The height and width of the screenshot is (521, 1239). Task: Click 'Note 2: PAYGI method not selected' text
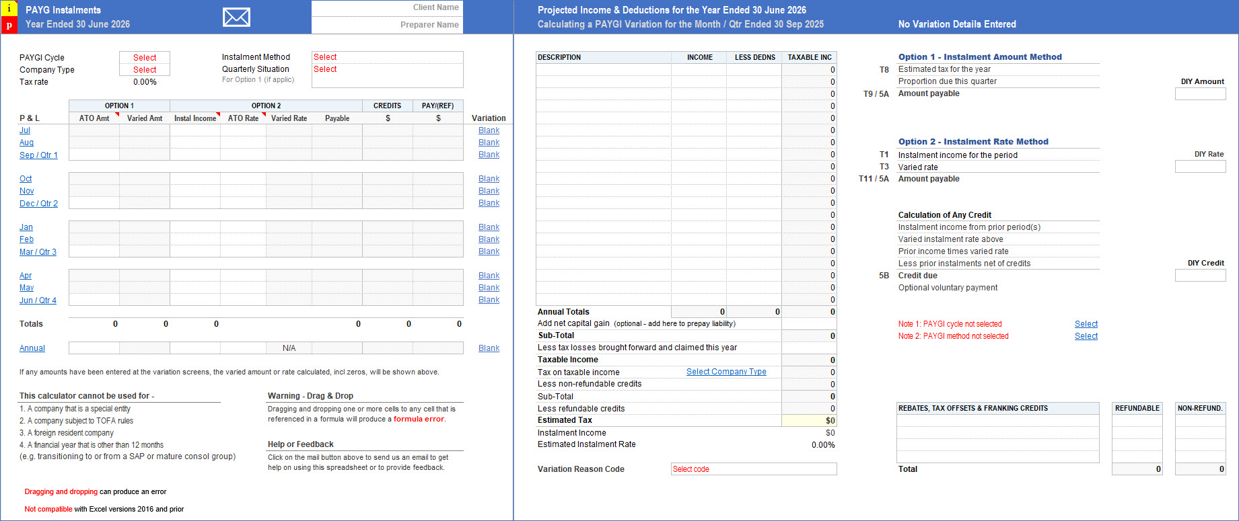click(953, 336)
